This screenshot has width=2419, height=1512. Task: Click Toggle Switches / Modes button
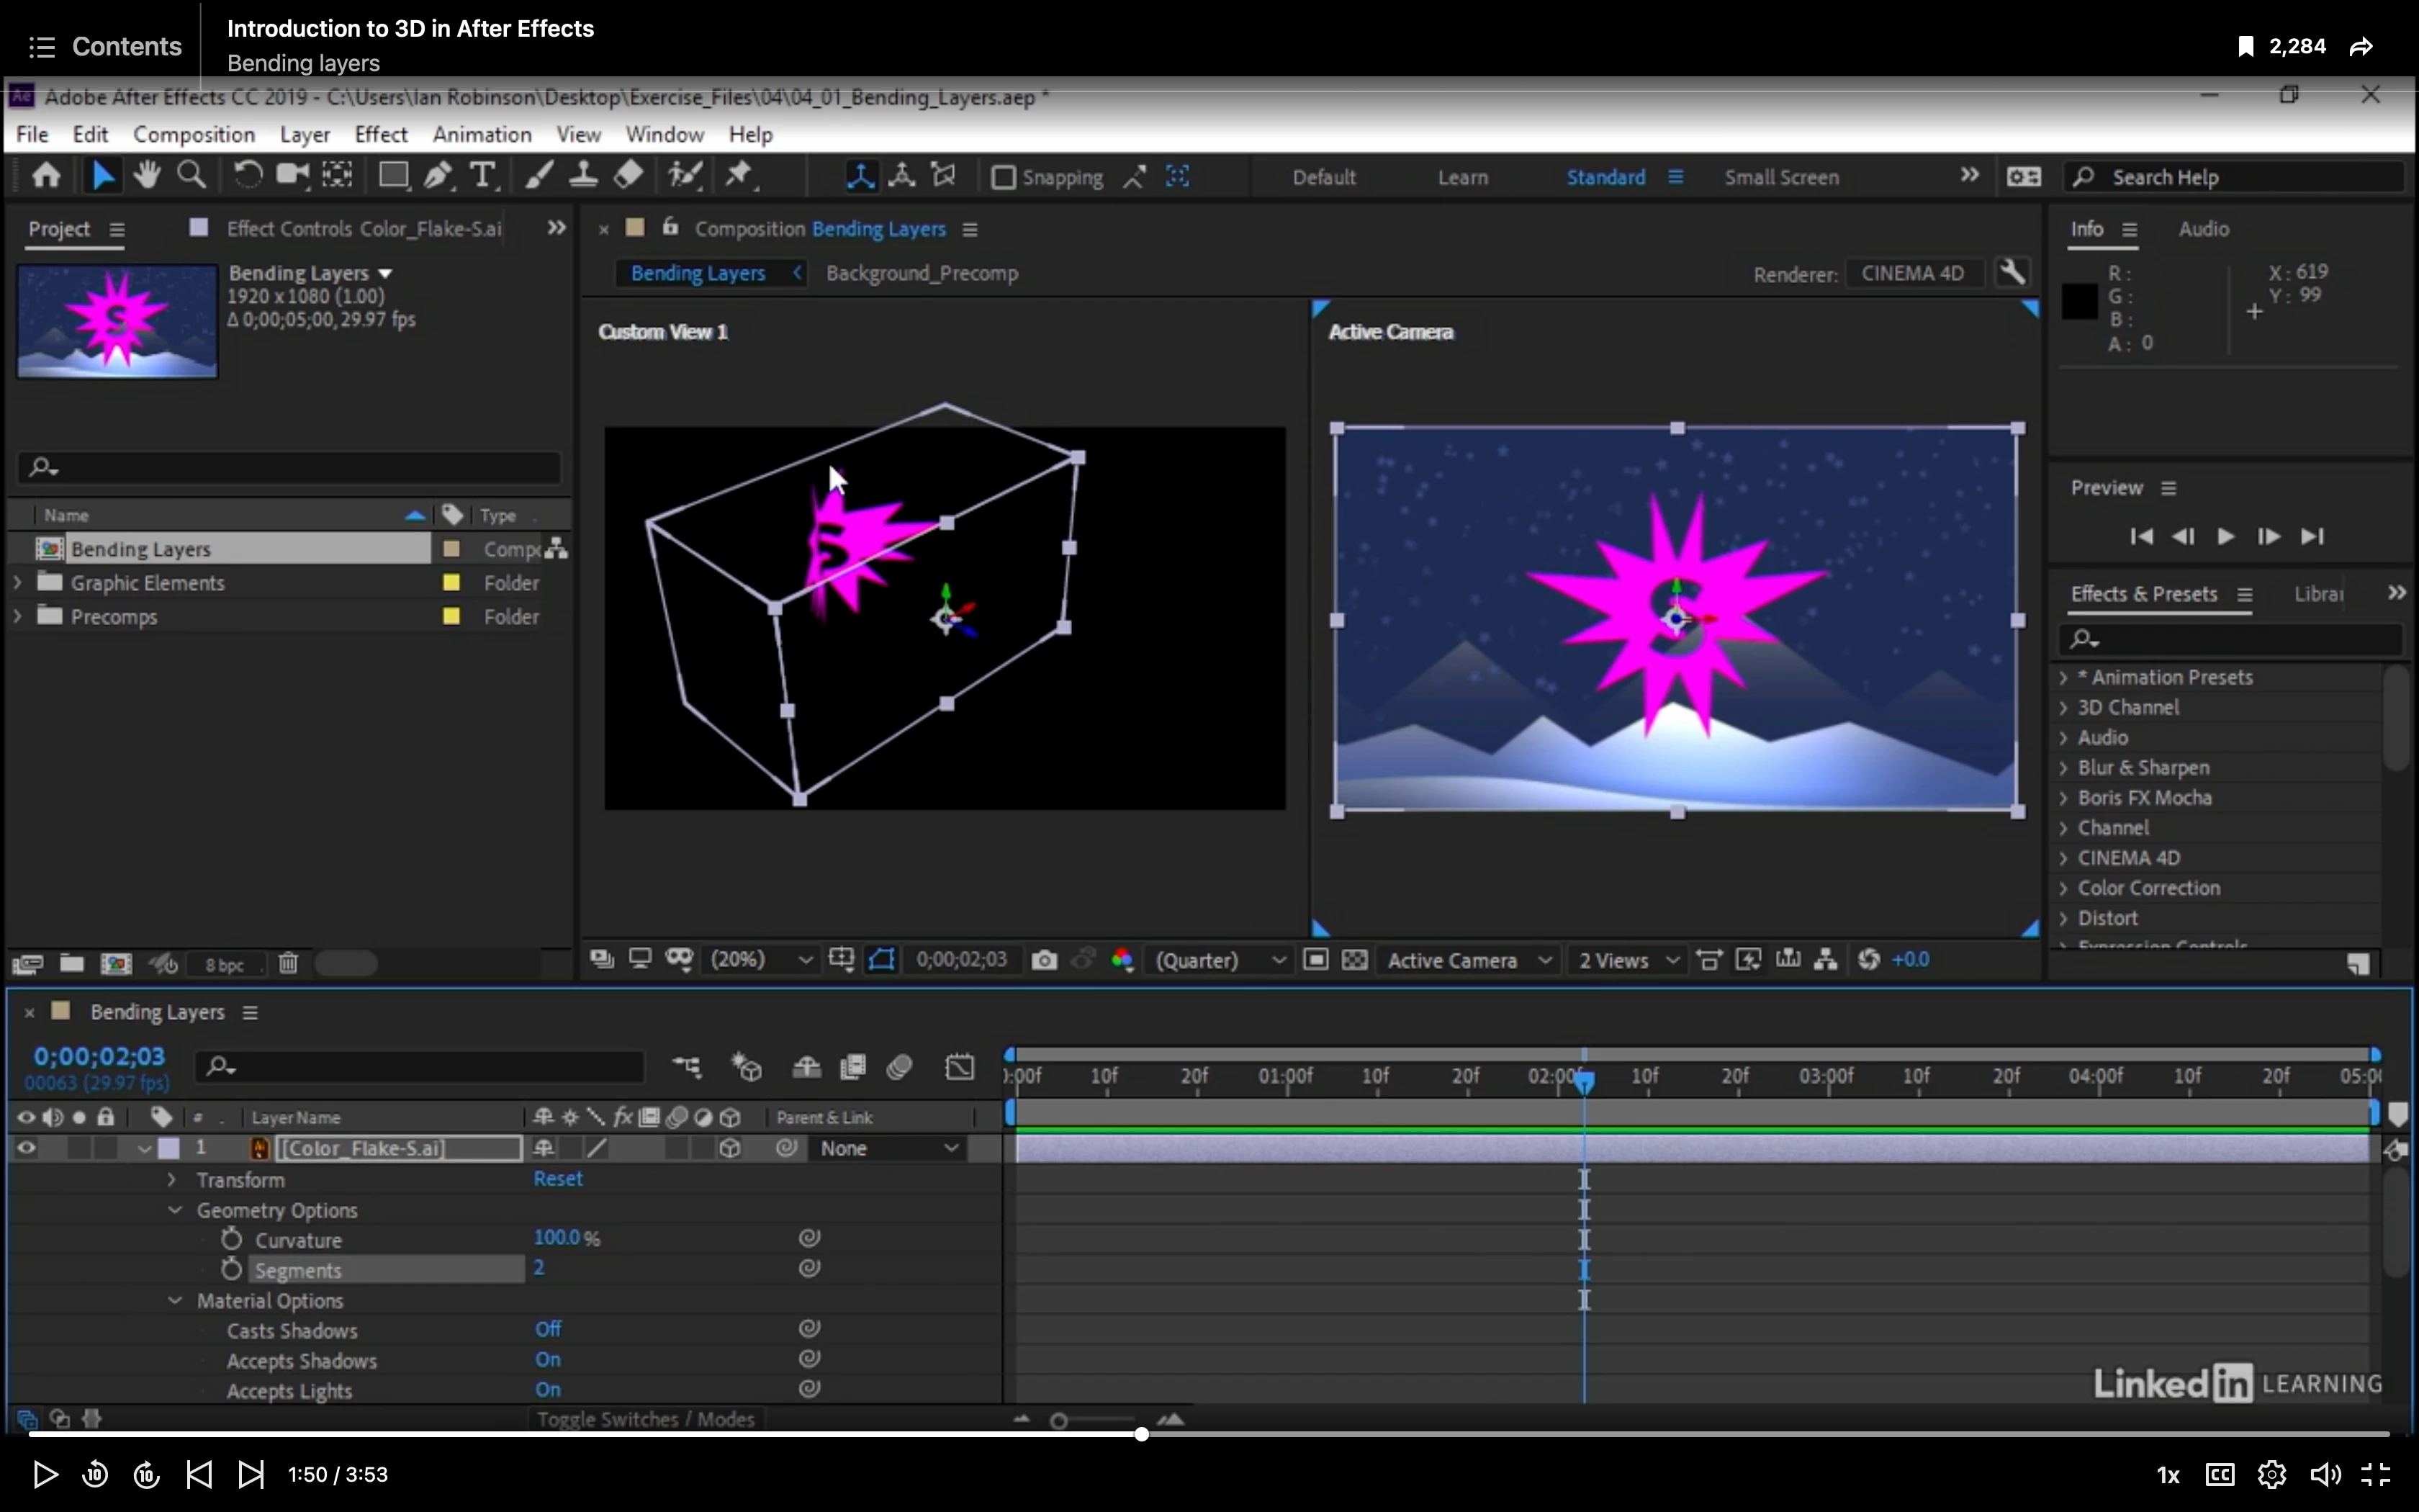tap(645, 1419)
